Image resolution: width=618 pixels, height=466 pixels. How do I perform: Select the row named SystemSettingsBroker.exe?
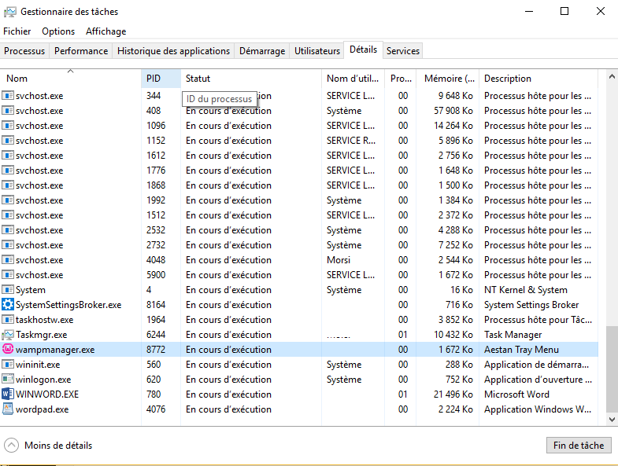click(298, 304)
